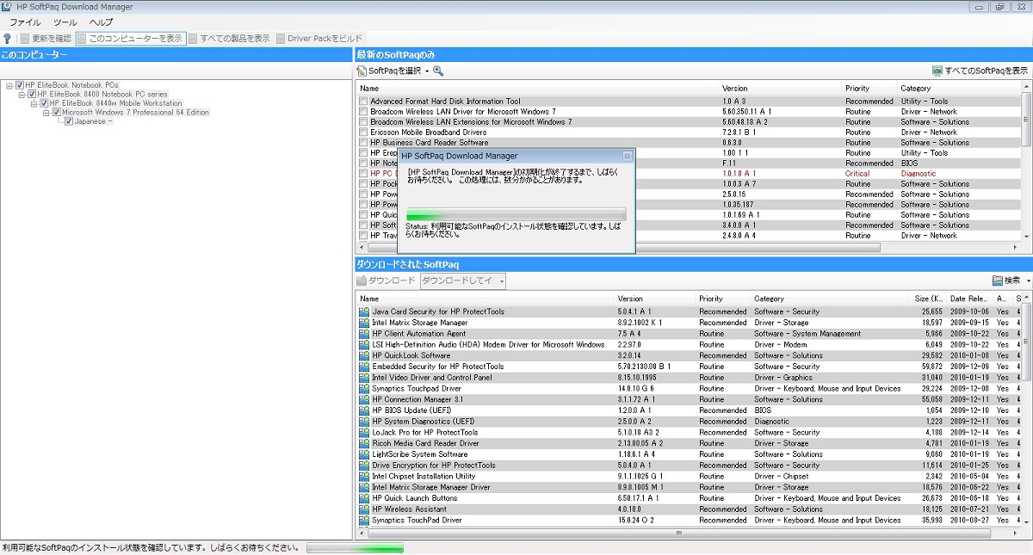The height and width of the screenshot is (555, 1033).
Task: Uncheck HP EliteBook 8400 Notebook PC series checkbox
Action: pyautogui.click(x=32, y=95)
